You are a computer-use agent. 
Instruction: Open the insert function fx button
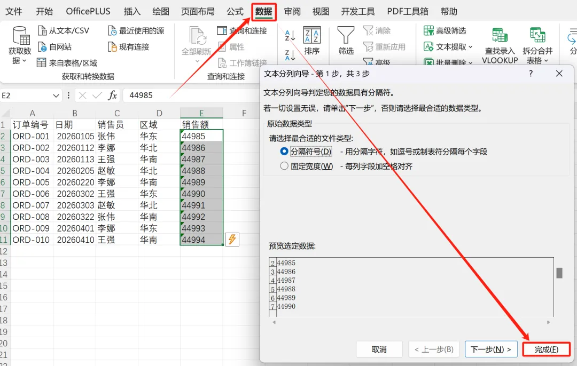112,96
